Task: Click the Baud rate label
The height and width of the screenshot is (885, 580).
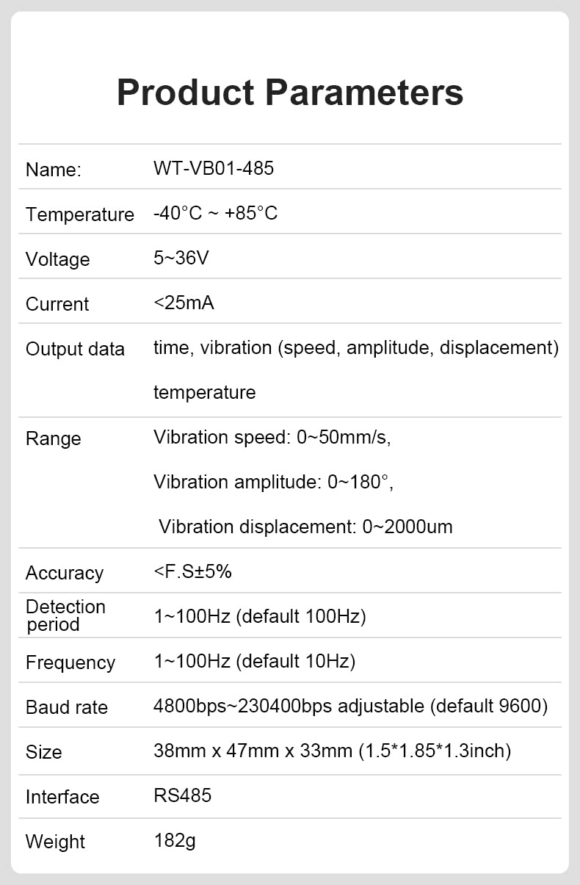Action: point(66,707)
